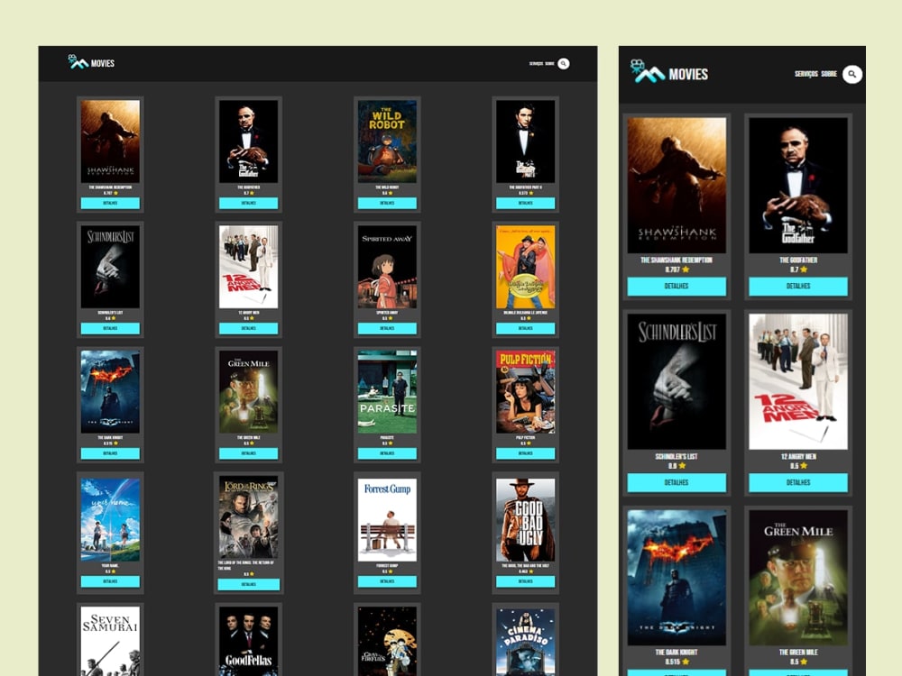This screenshot has width=902, height=676.
Task: Click the rating star under Shawshank Redemption, mobile view
Action: [x=686, y=269]
